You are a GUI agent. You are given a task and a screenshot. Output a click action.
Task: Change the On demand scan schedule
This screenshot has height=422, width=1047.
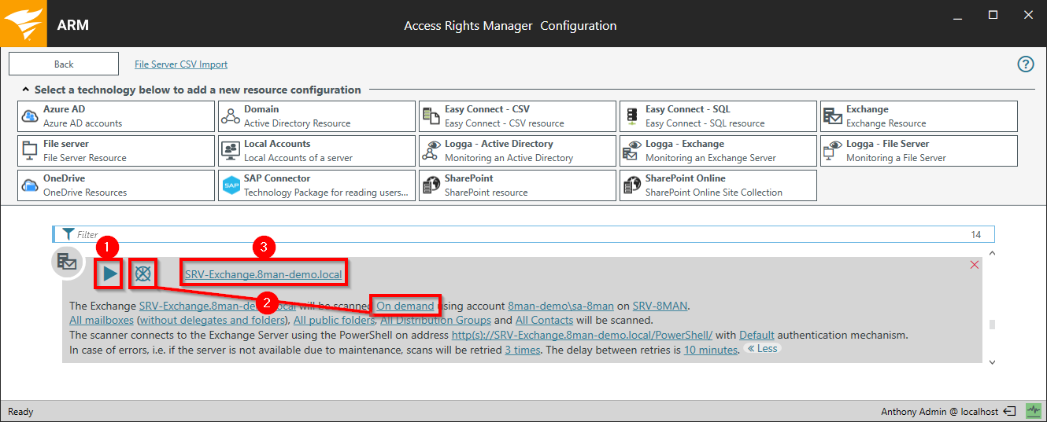tap(405, 306)
